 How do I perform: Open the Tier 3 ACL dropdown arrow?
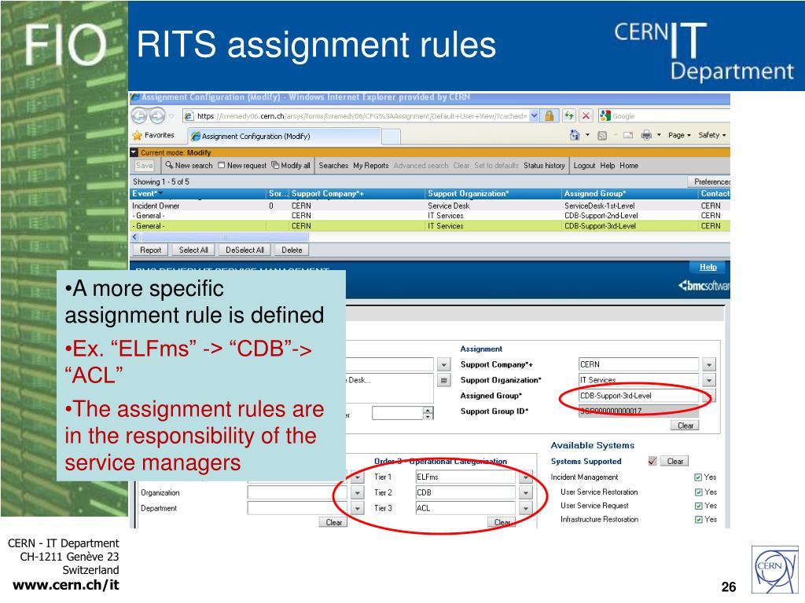coord(525,509)
